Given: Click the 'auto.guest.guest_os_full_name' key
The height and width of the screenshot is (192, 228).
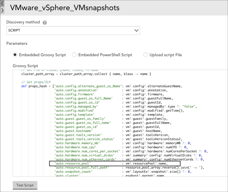Looking at the screenshot, I should click(x=83, y=123).
